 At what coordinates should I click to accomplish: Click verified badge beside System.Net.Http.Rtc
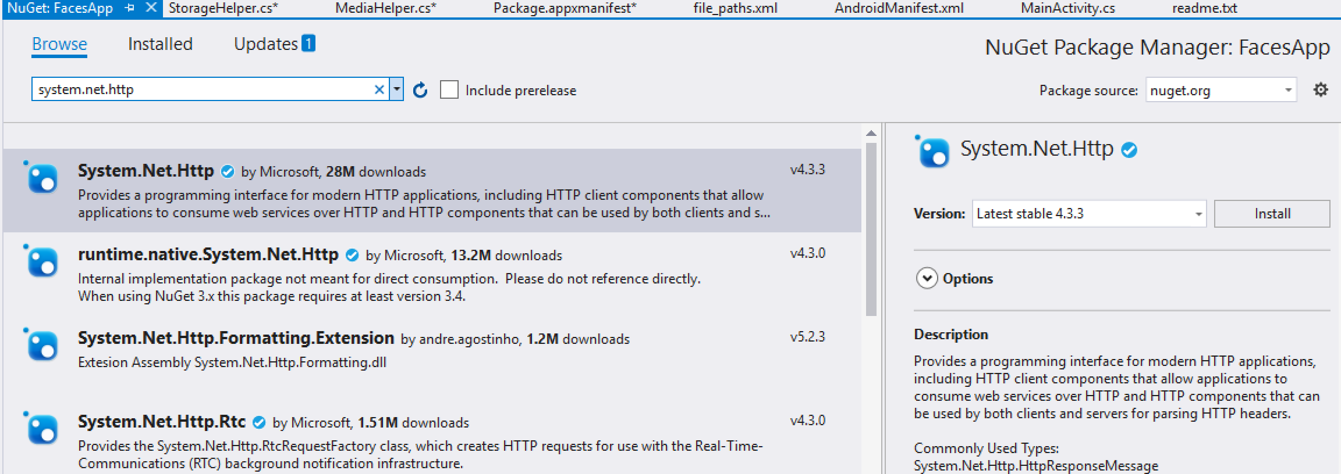pyautogui.click(x=260, y=423)
